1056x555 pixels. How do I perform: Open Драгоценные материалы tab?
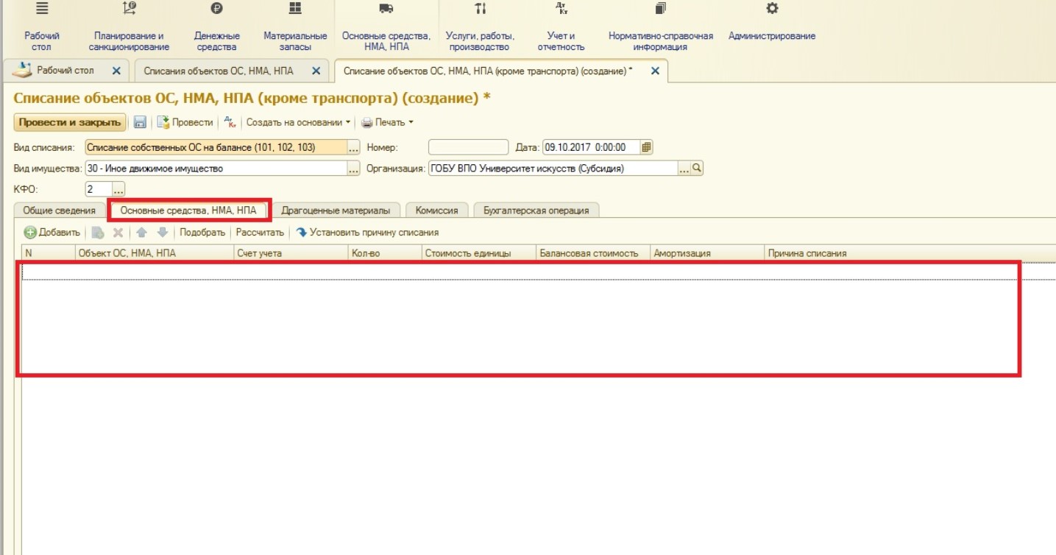pyautogui.click(x=336, y=211)
